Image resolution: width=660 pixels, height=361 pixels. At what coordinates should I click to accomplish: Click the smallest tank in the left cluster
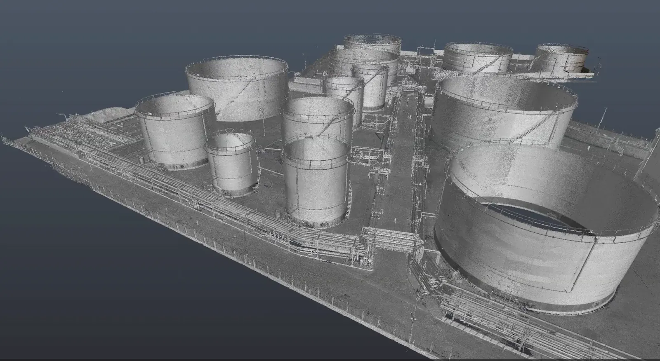pyautogui.click(x=230, y=165)
